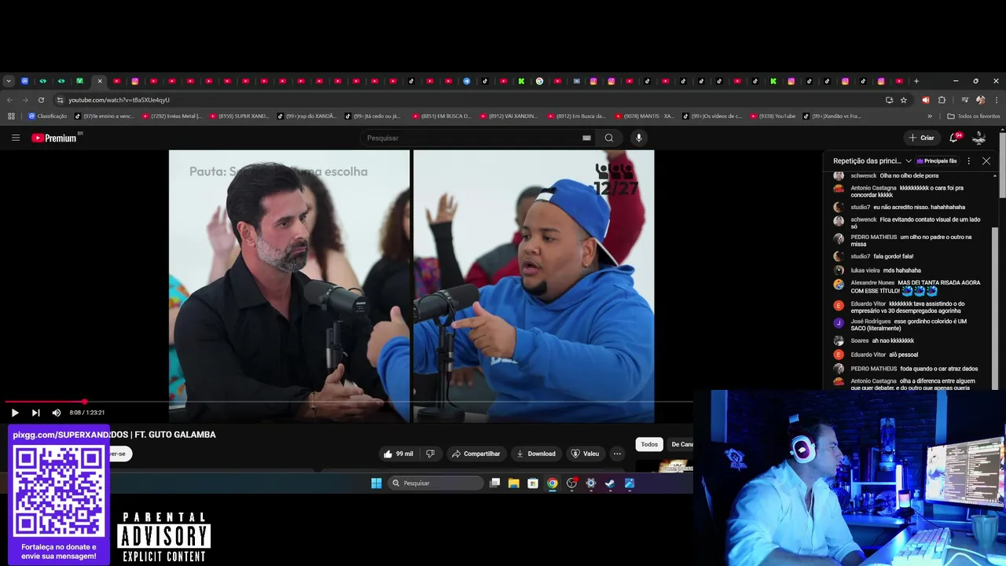Expand the chat replay mode dropdown chevron
The height and width of the screenshot is (566, 1006).
click(909, 161)
